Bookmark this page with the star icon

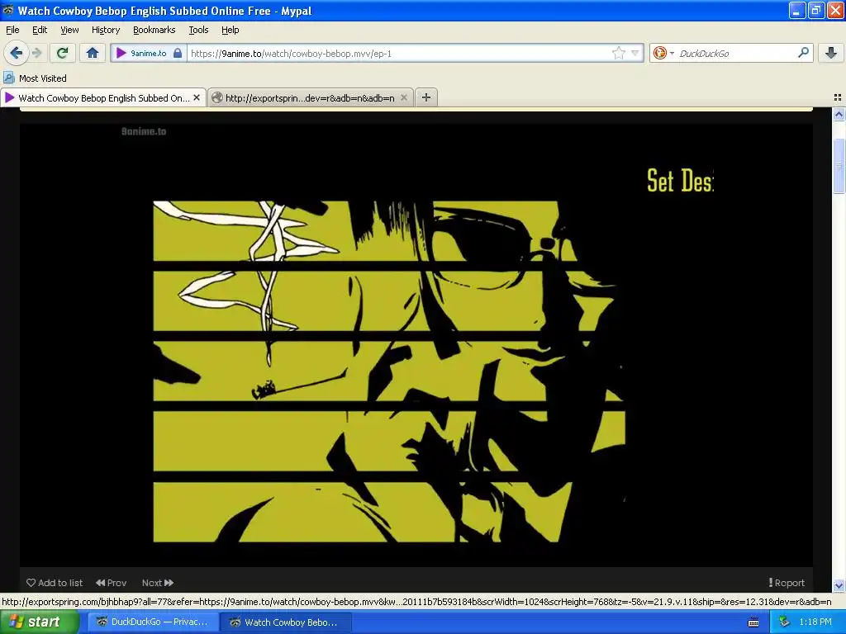click(x=618, y=53)
